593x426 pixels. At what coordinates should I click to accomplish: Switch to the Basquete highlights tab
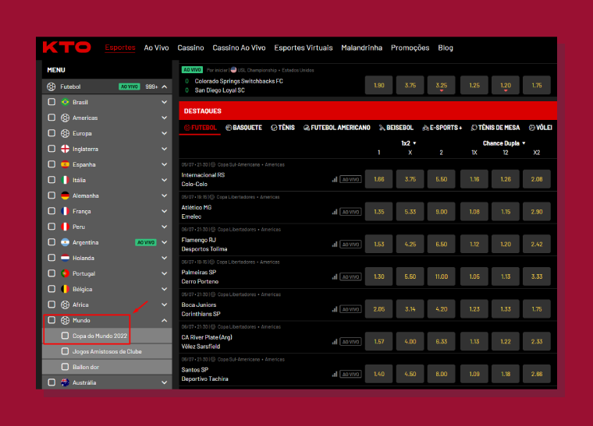pos(244,128)
